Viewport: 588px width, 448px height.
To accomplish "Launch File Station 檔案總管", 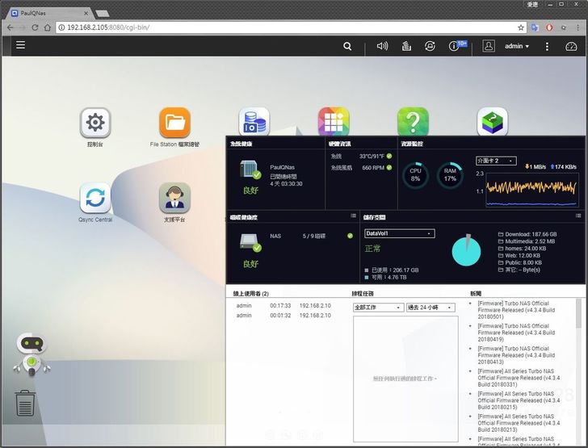I will pos(174,123).
